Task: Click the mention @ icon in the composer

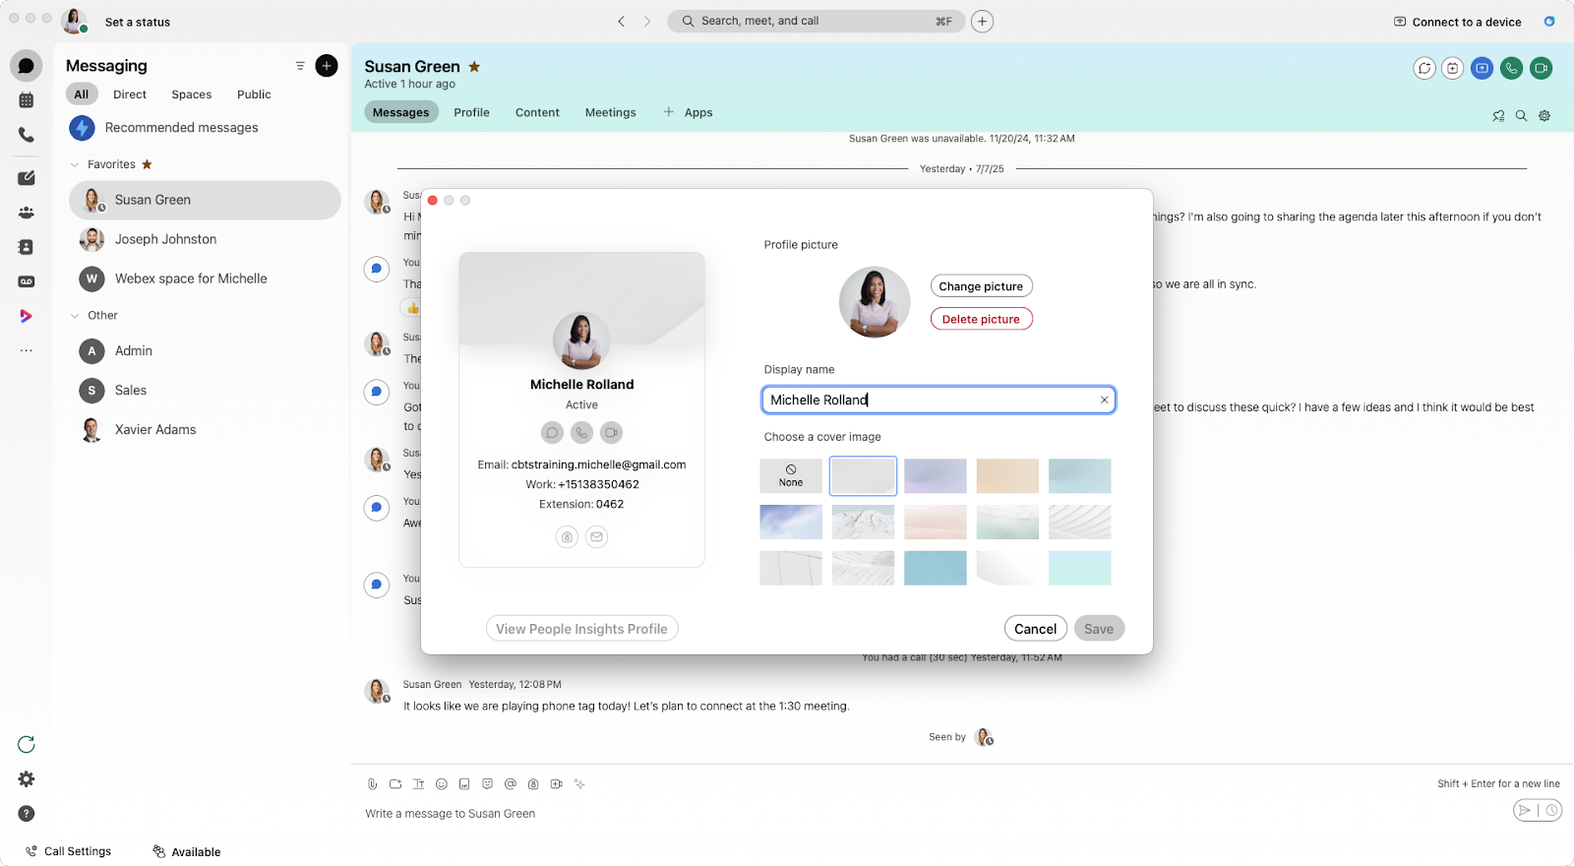Action: (x=511, y=784)
